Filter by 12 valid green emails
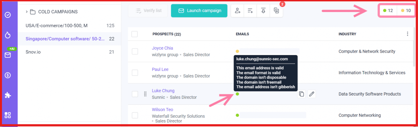Viewport: 418px width, 127px height. (x=388, y=11)
